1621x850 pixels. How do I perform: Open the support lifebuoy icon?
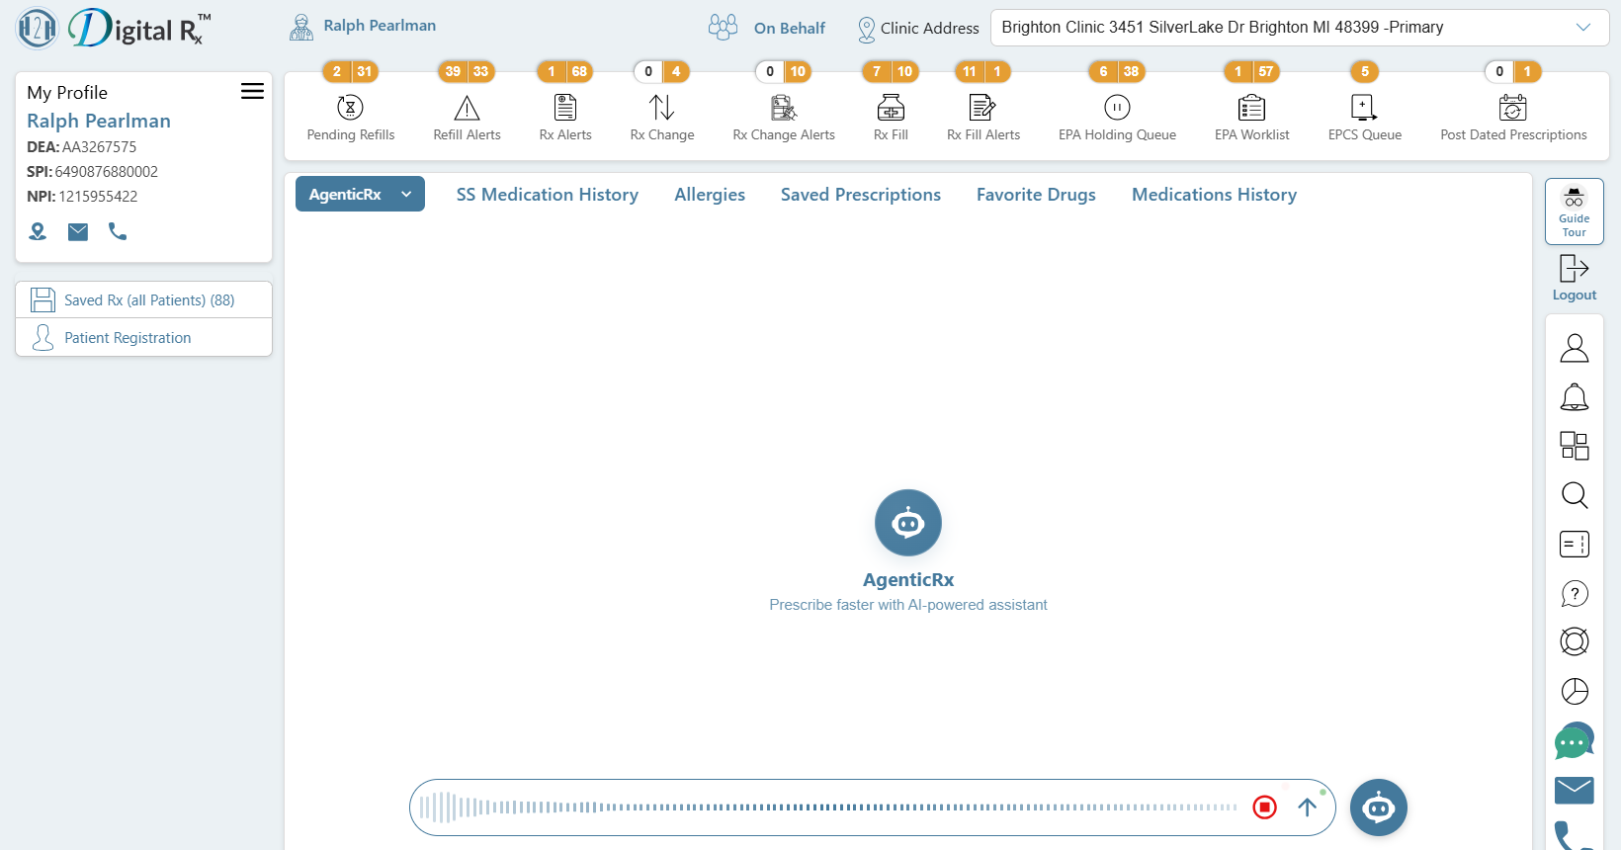[x=1575, y=642]
